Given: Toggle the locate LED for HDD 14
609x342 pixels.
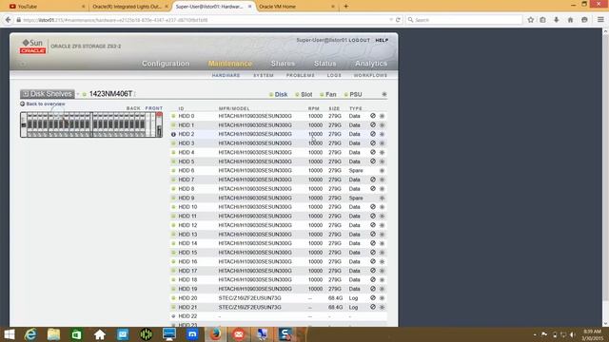Looking at the screenshot, I should coord(382,243).
